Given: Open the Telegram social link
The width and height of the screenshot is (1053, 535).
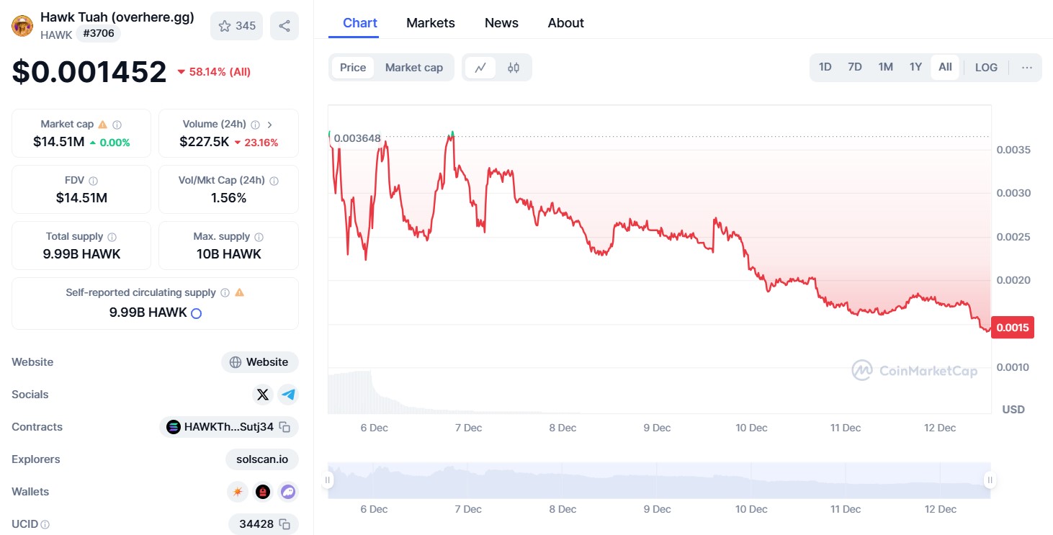Looking at the screenshot, I should pyautogui.click(x=288, y=395).
